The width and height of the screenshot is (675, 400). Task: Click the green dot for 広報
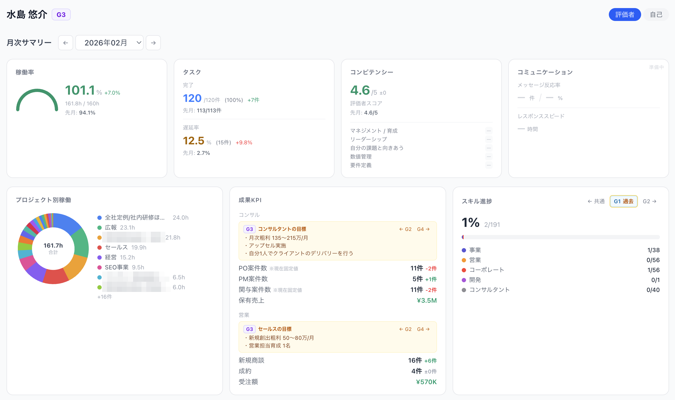point(100,228)
